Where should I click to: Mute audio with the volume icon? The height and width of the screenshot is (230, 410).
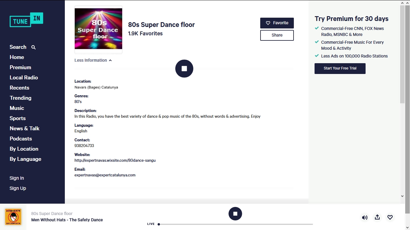[364, 217]
